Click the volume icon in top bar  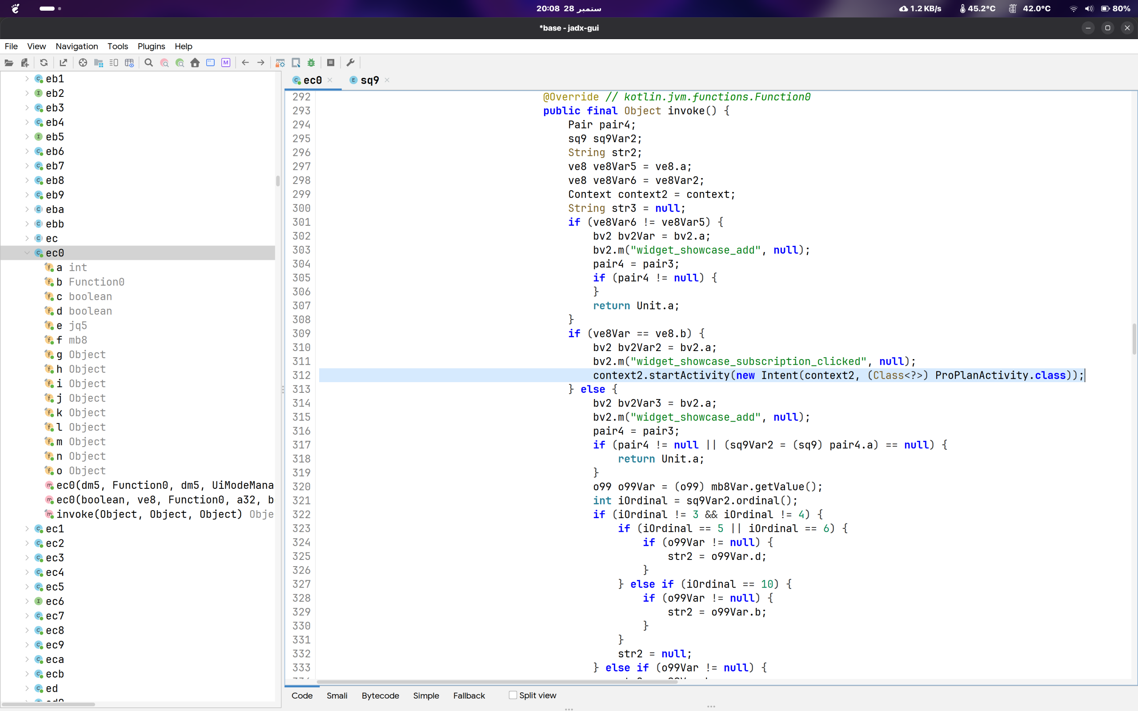[x=1089, y=8]
